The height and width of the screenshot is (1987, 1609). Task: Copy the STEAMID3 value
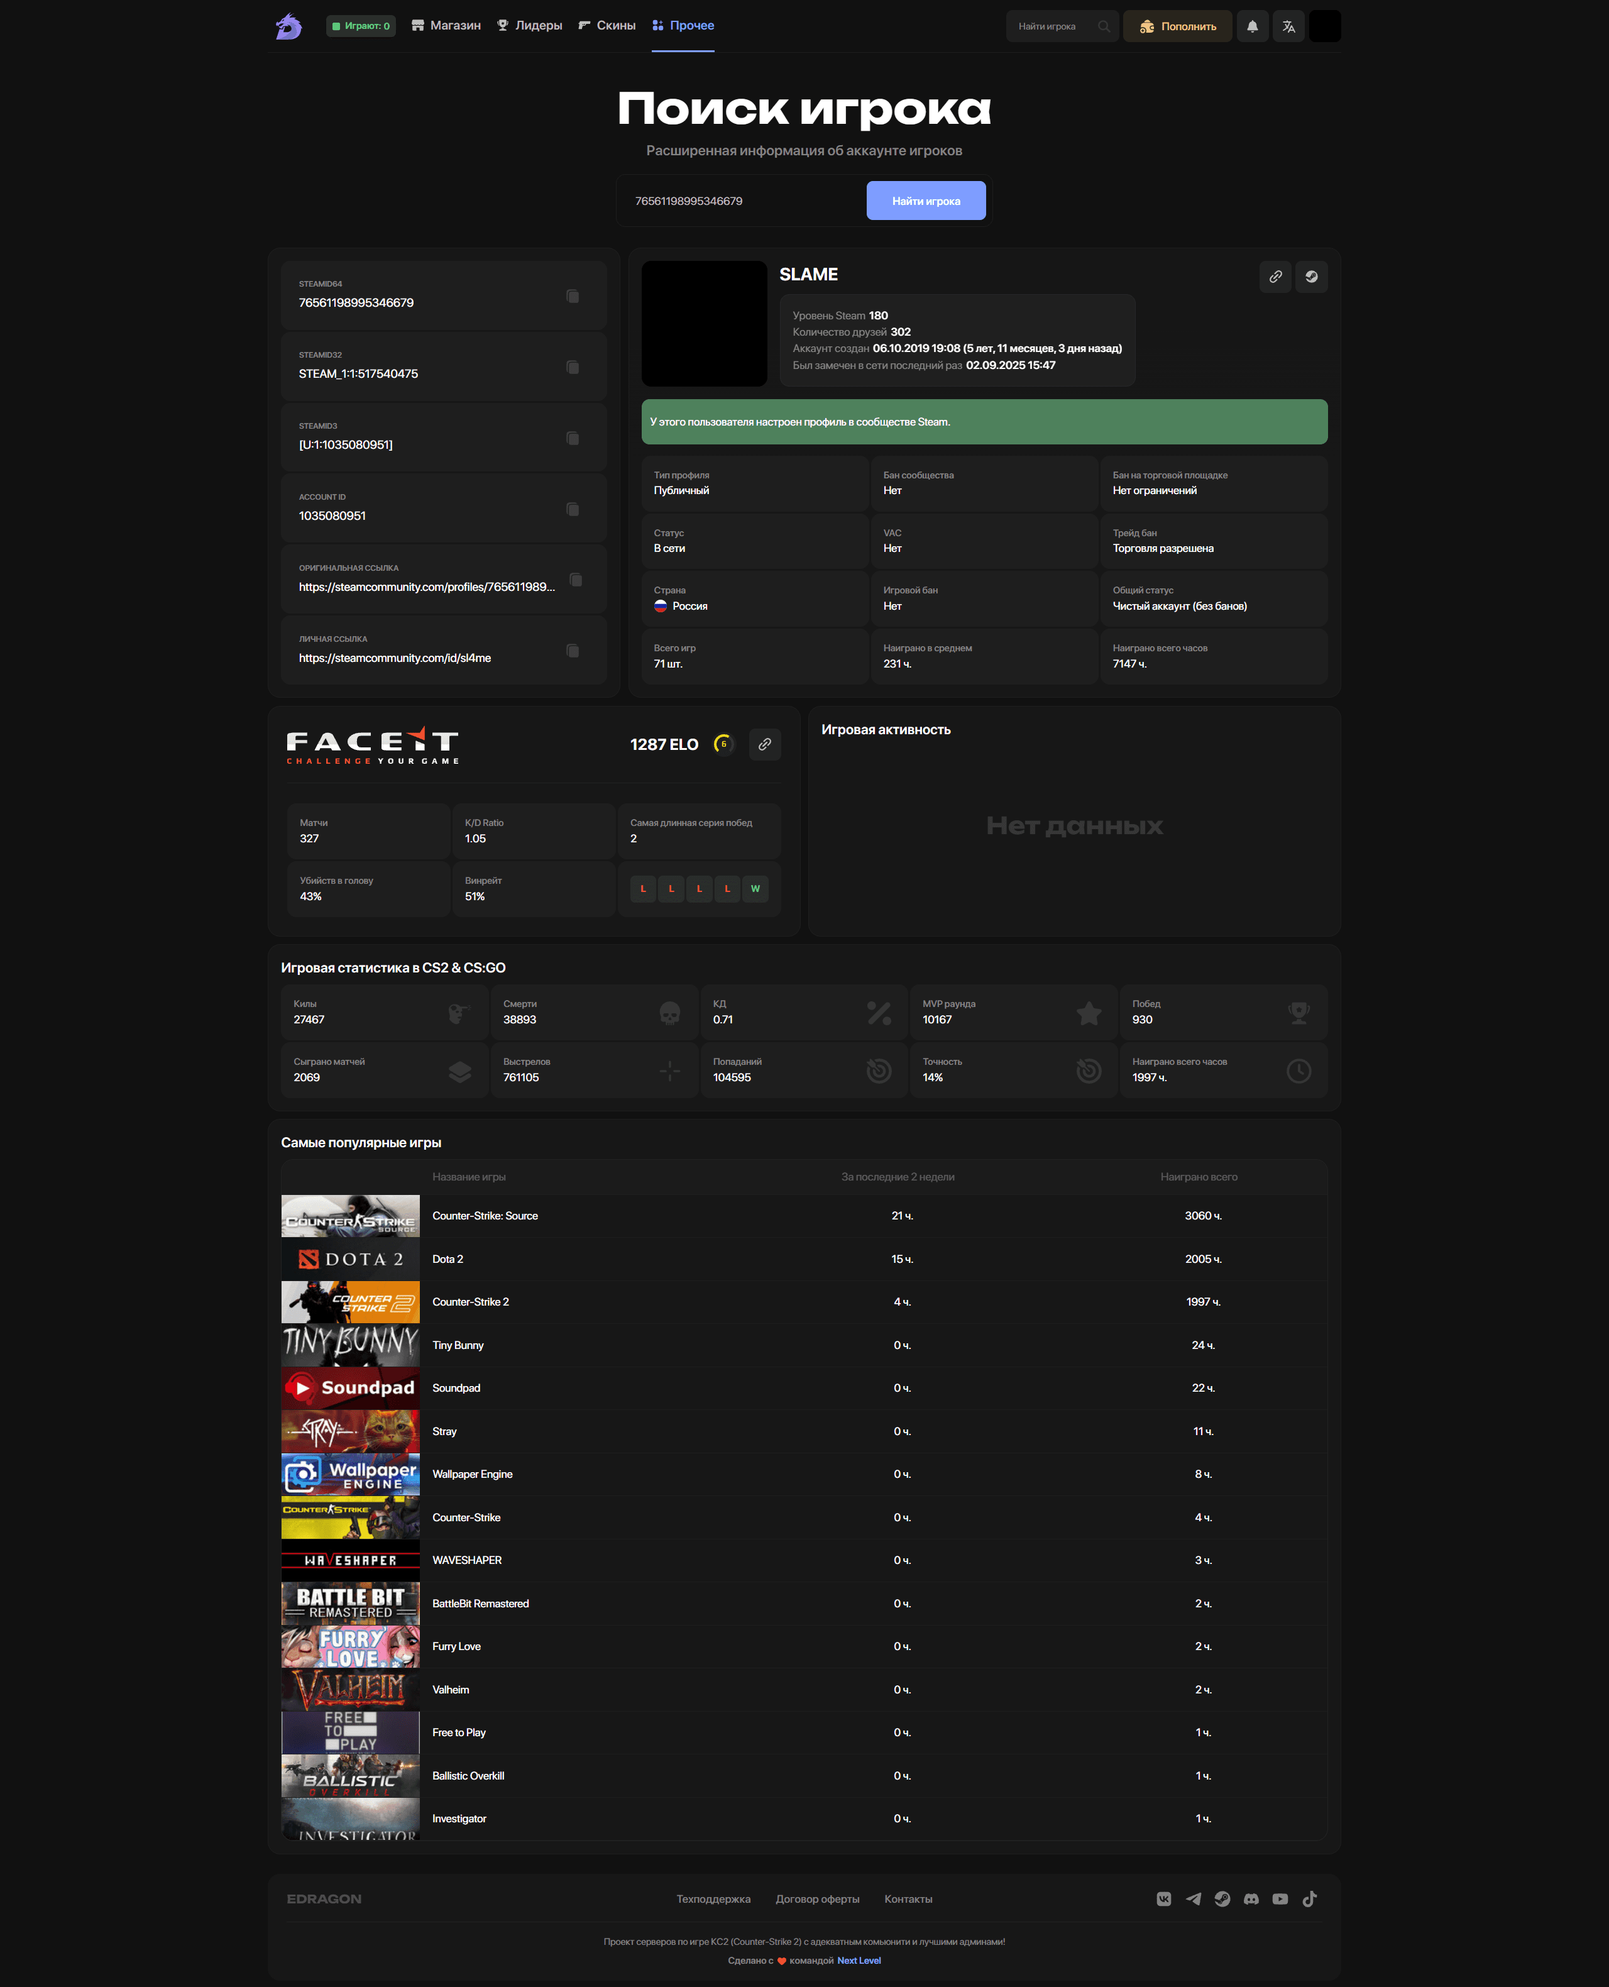click(x=573, y=438)
